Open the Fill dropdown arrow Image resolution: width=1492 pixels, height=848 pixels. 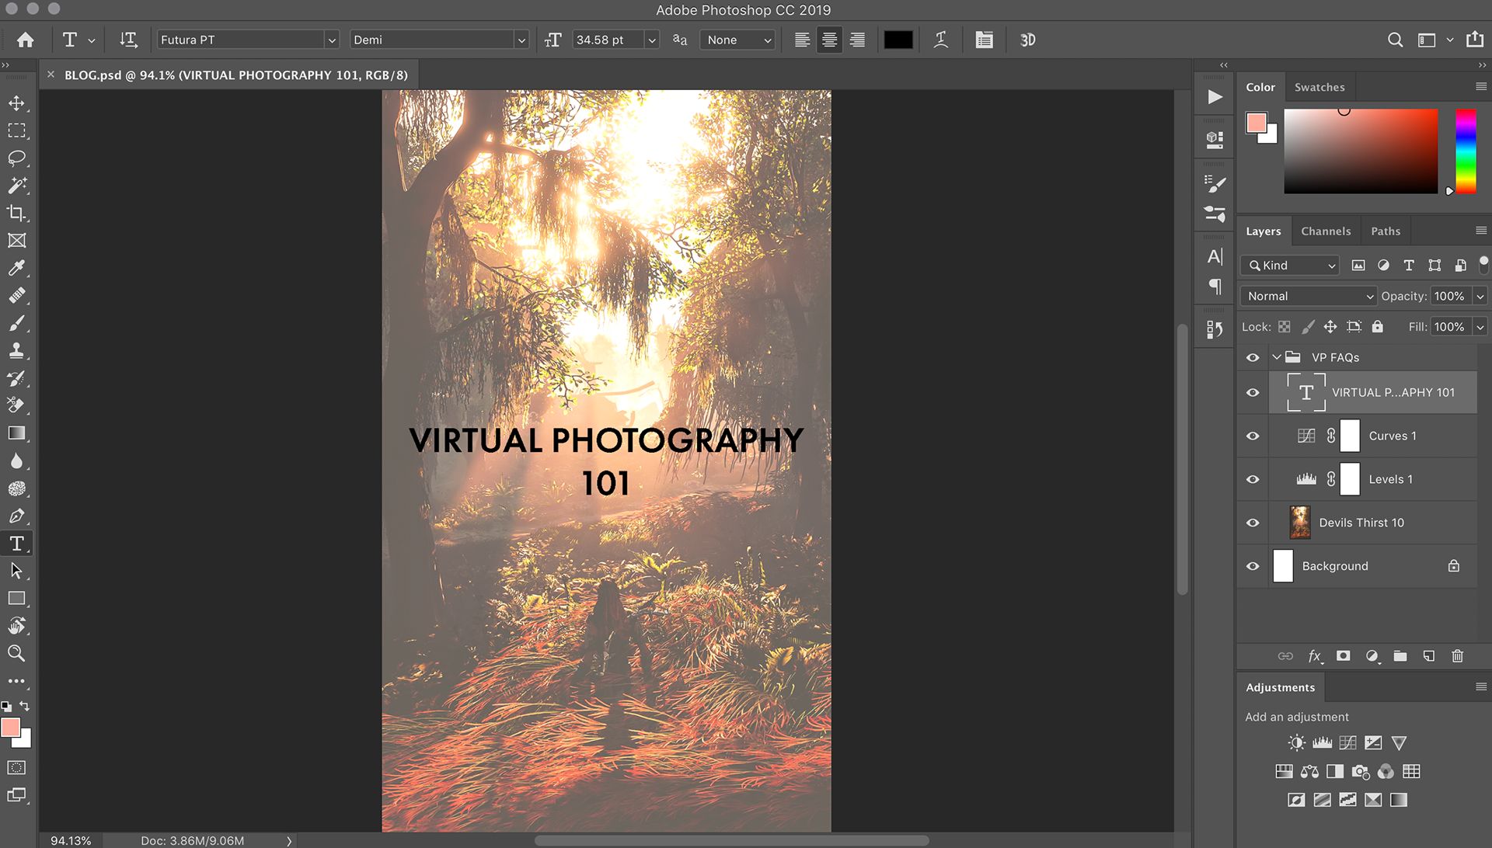click(1480, 327)
